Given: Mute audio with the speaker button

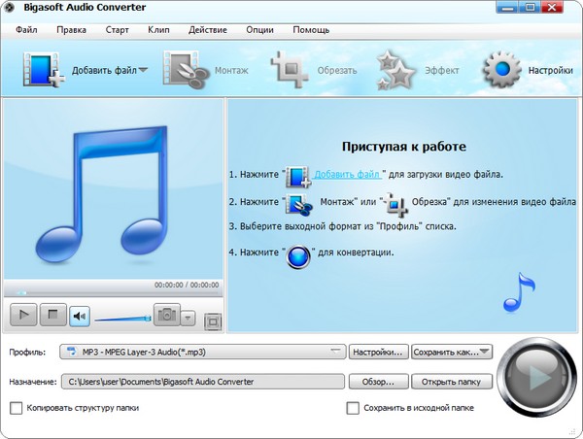Looking at the screenshot, I should pos(79,315).
